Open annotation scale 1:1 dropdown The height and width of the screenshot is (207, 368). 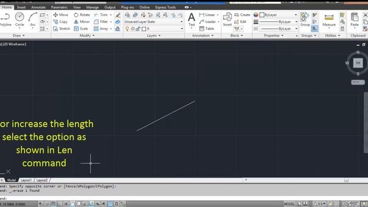320,204
